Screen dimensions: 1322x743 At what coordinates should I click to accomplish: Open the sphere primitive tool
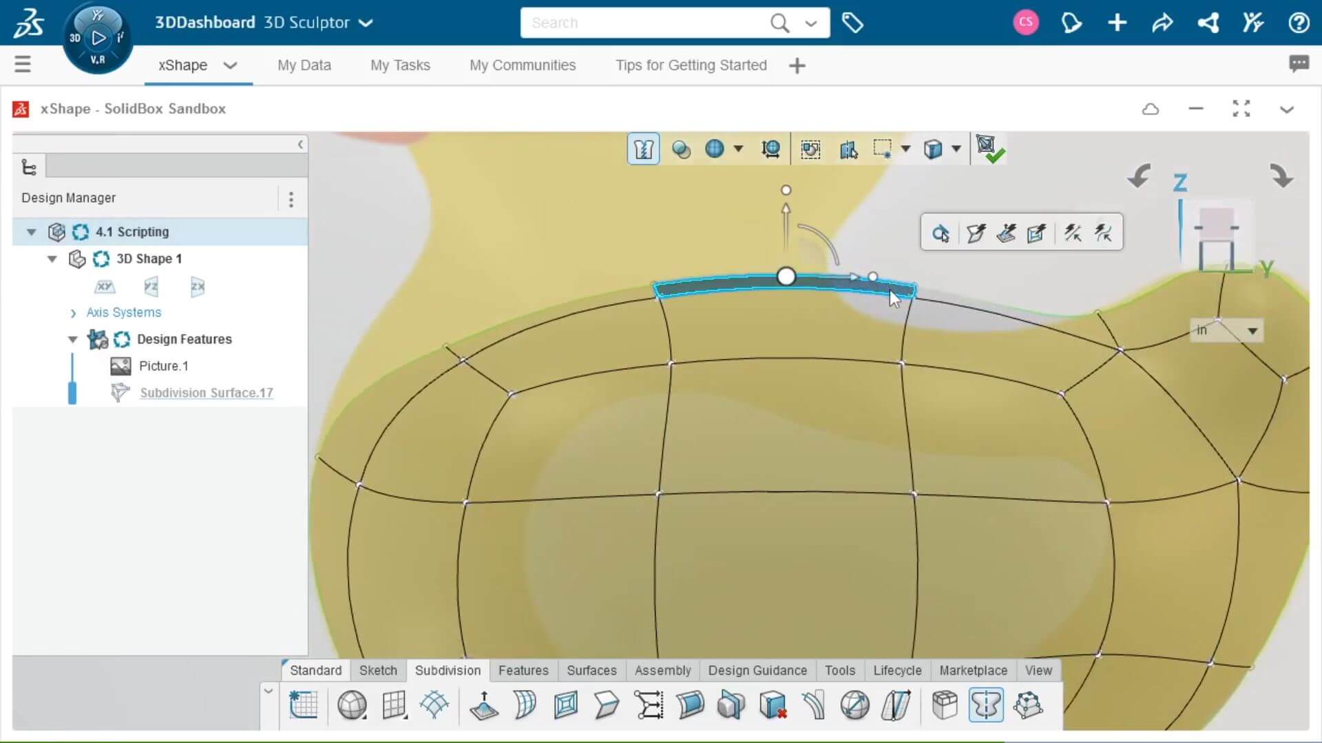(x=353, y=705)
